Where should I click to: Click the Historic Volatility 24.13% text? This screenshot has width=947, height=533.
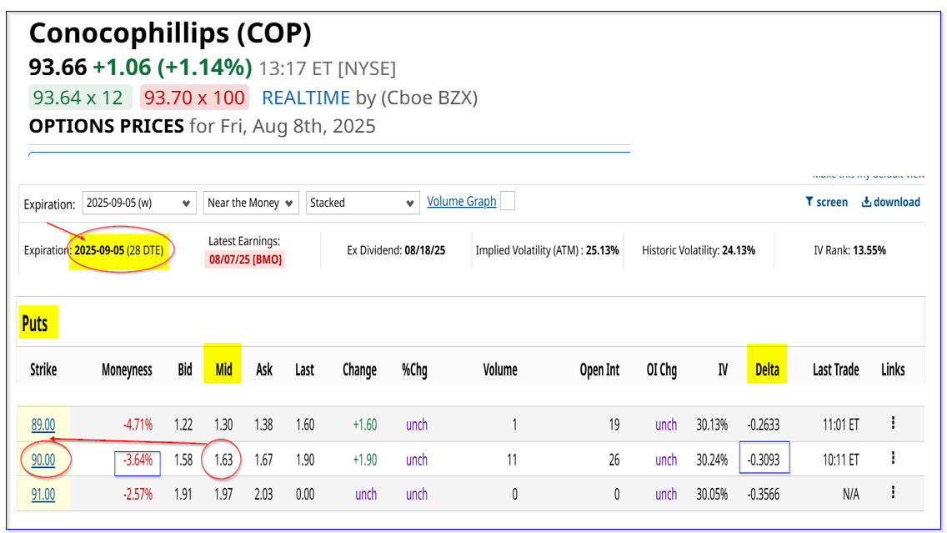pos(699,250)
